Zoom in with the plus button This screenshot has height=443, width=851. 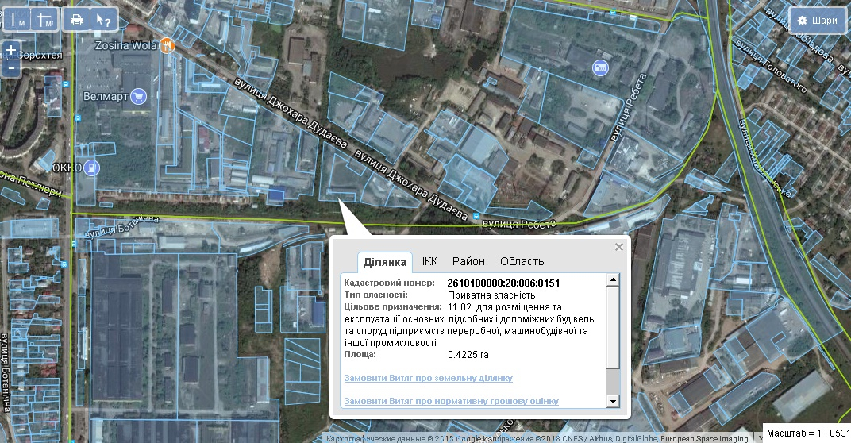click(x=11, y=50)
